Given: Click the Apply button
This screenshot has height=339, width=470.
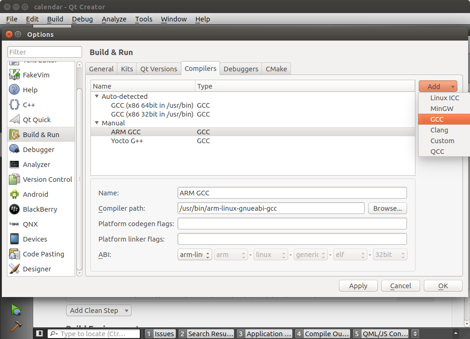Looking at the screenshot, I should coord(358,286).
